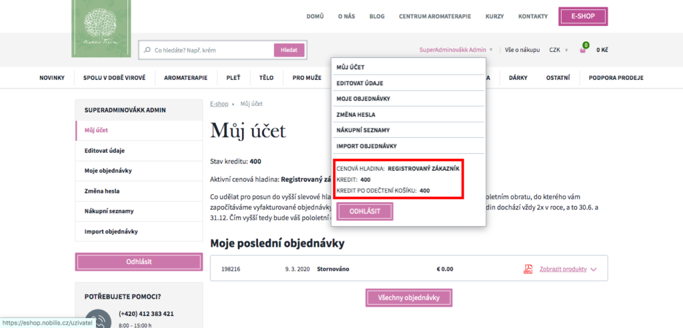Click KREDIT PO ODEČTENÍ KOŠÍKU line

pos(383,190)
